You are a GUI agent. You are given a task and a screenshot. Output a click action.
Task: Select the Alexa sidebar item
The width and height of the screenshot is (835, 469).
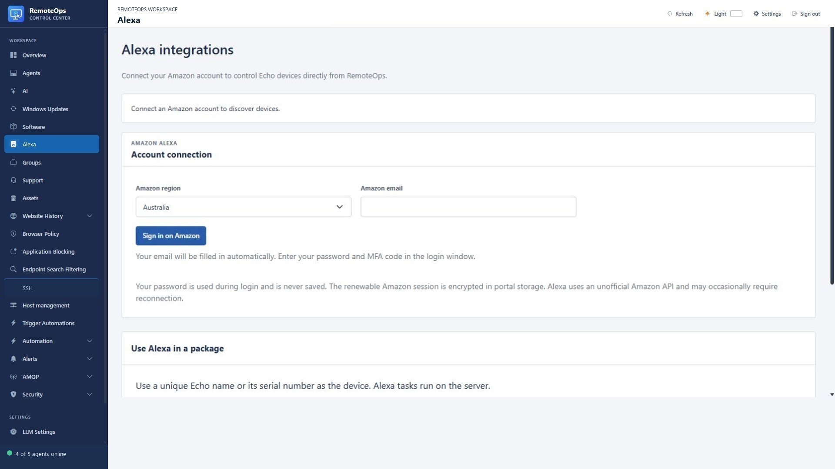[x=52, y=144]
